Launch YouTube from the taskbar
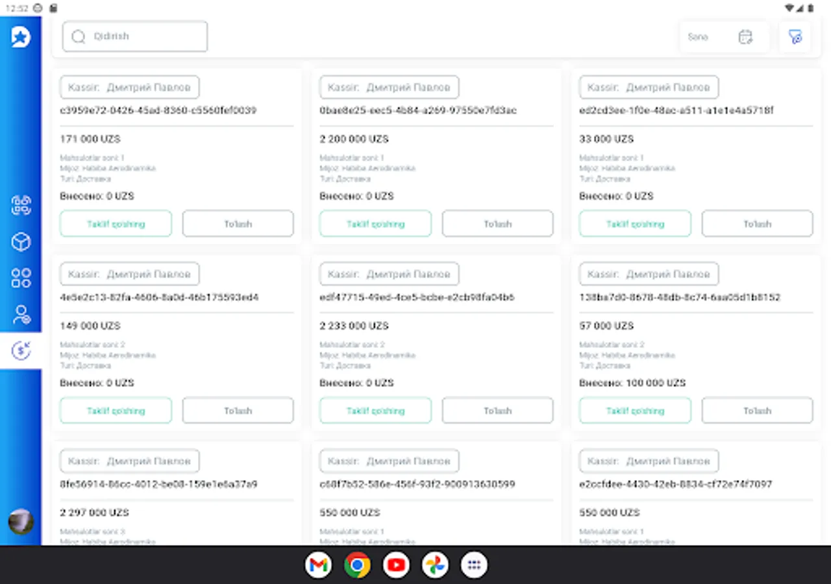Viewport: 831px width, 584px height. click(396, 565)
